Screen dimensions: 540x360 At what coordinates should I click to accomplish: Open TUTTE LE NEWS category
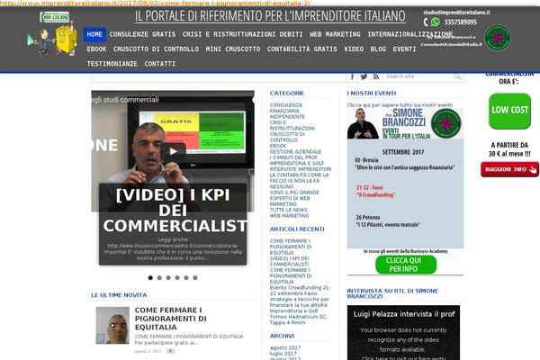288,210
